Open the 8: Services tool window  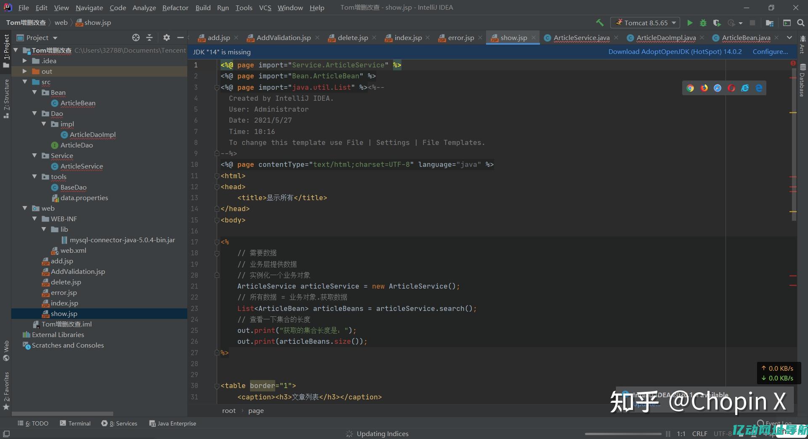pos(119,423)
